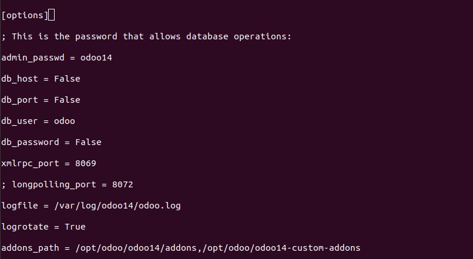The width and height of the screenshot is (473, 259).
Task: Click the /opt/odoo/odoo14/addons path segment
Action: coord(136,248)
